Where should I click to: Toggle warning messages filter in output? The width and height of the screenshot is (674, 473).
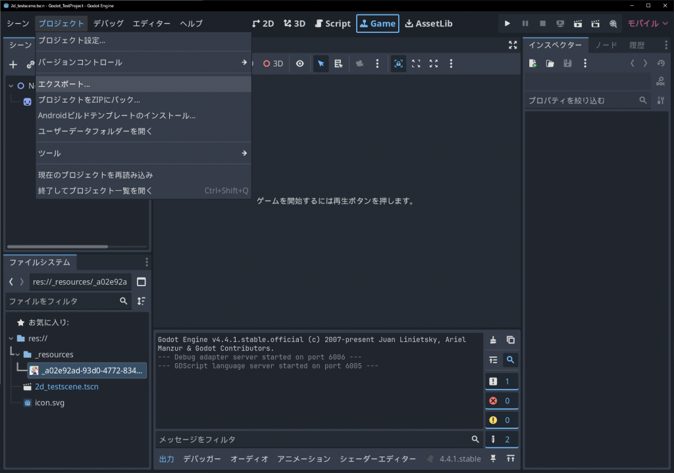coord(502,420)
